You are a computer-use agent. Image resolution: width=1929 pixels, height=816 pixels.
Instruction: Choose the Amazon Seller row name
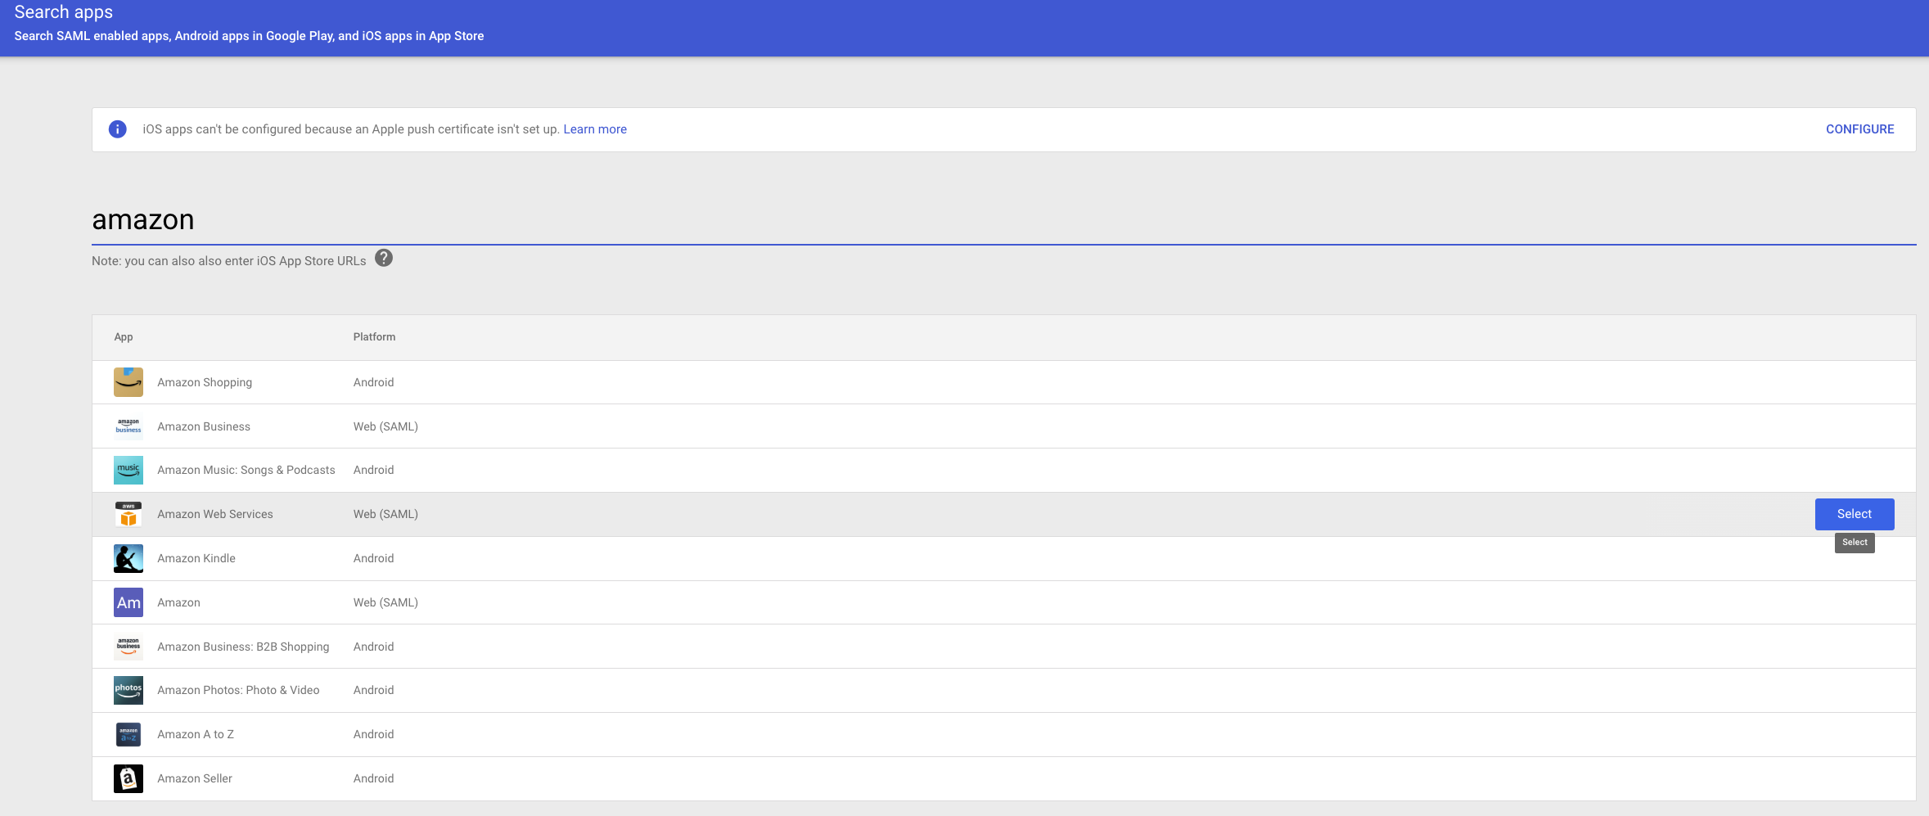coord(195,778)
